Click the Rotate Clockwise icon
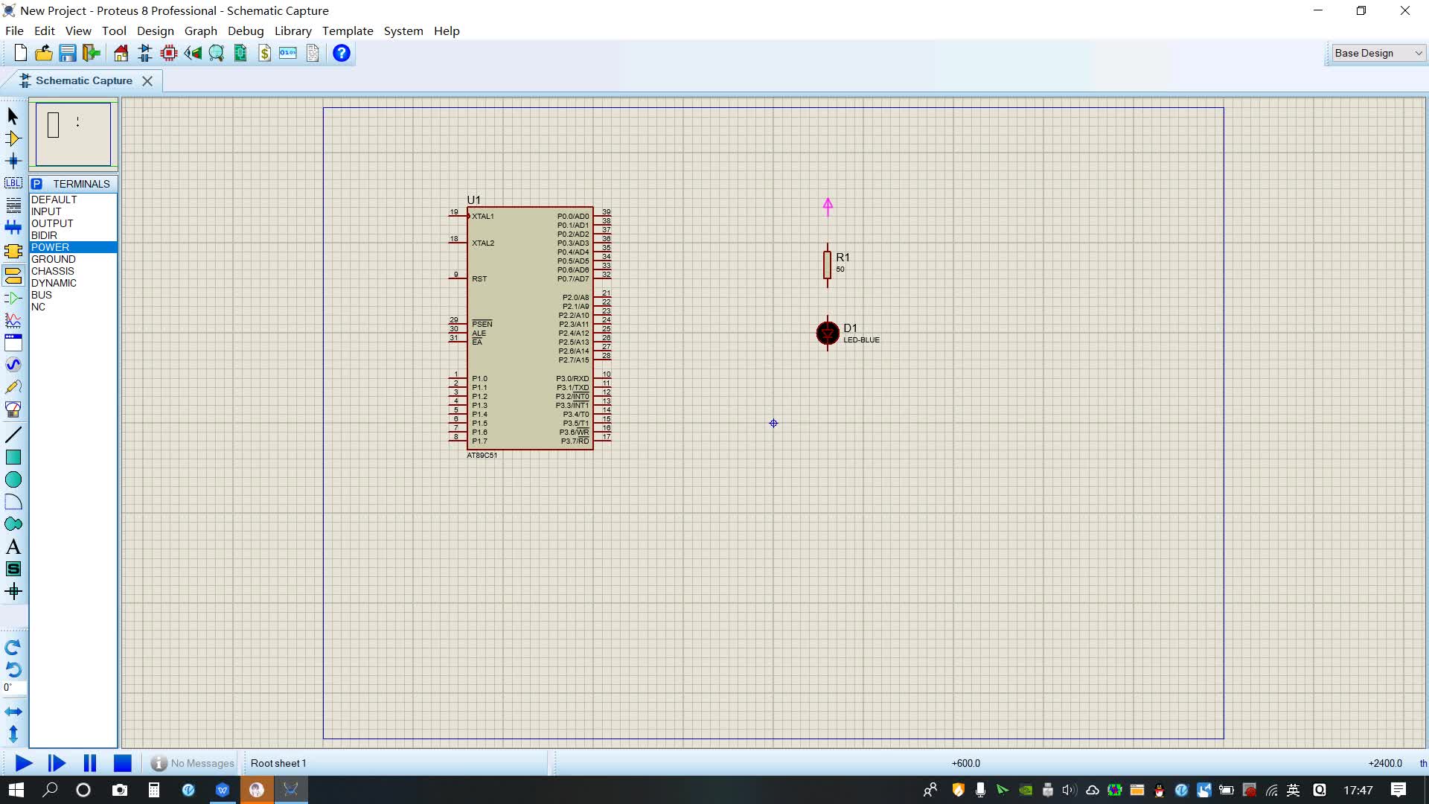 13,647
